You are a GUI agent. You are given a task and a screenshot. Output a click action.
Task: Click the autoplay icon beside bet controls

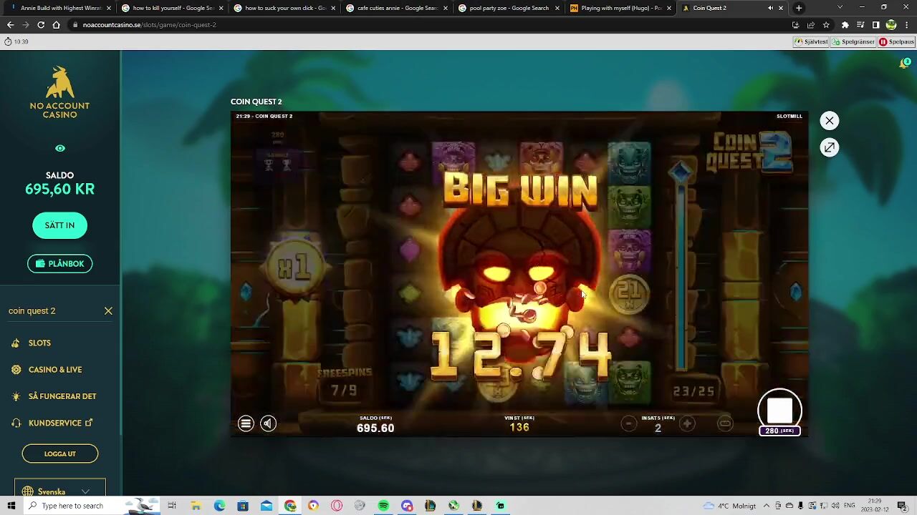click(x=725, y=424)
